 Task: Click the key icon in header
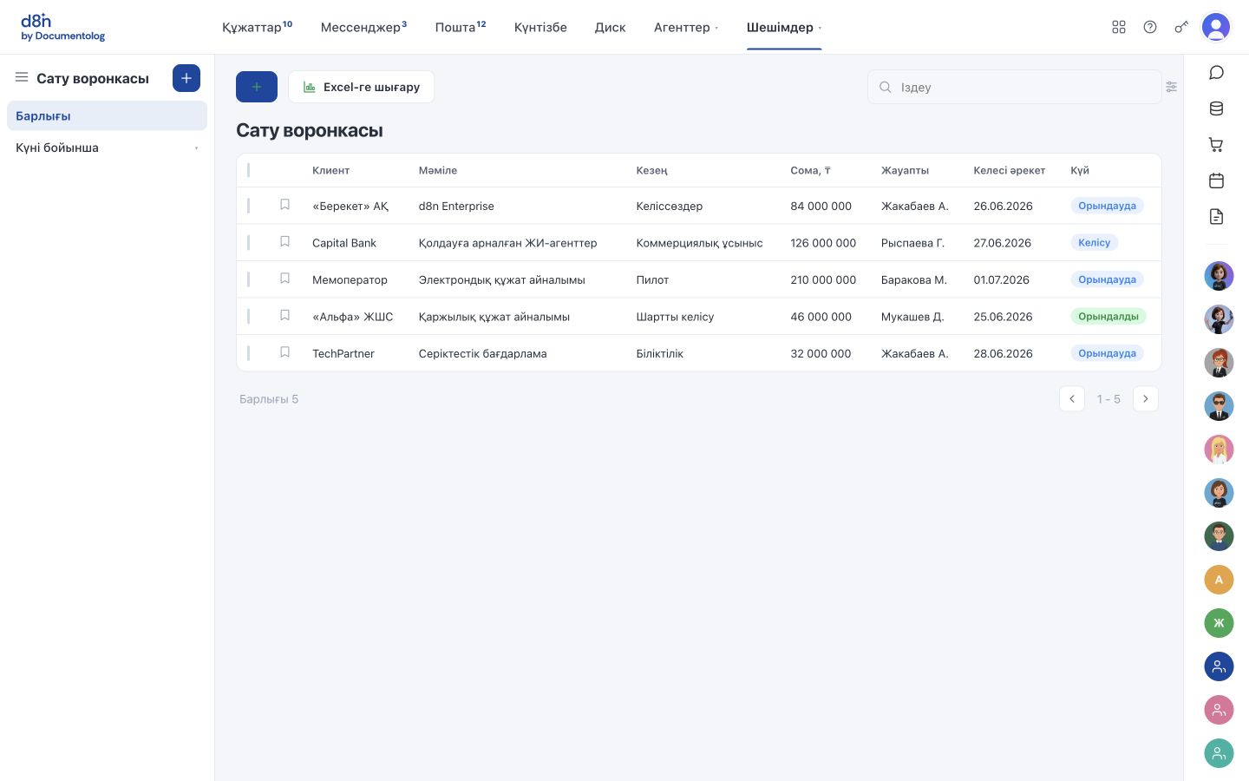tap(1181, 27)
